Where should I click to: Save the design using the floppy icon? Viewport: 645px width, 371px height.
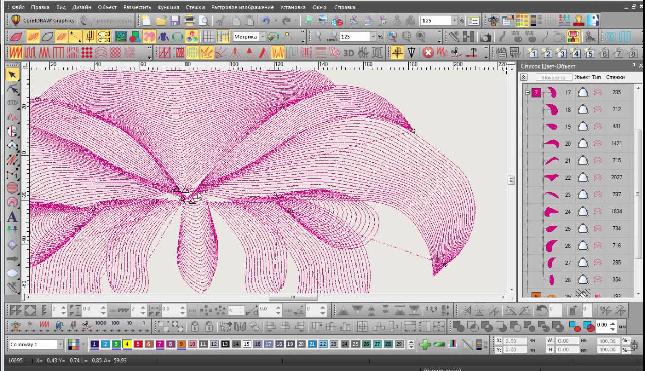[x=175, y=21]
